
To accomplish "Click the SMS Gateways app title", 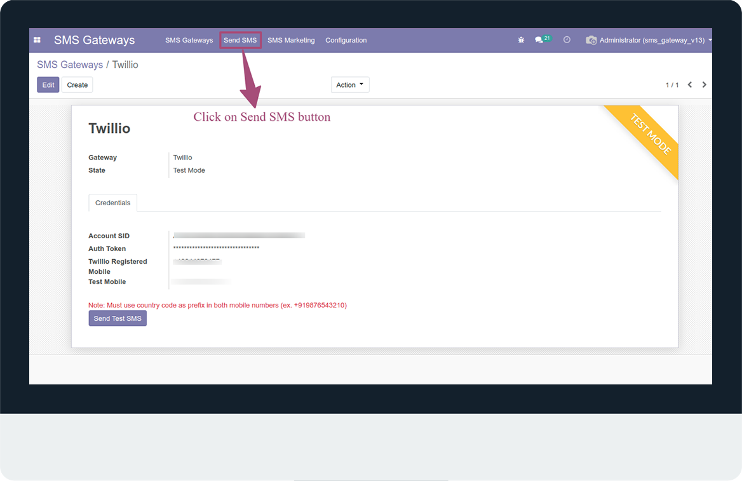I will [94, 40].
